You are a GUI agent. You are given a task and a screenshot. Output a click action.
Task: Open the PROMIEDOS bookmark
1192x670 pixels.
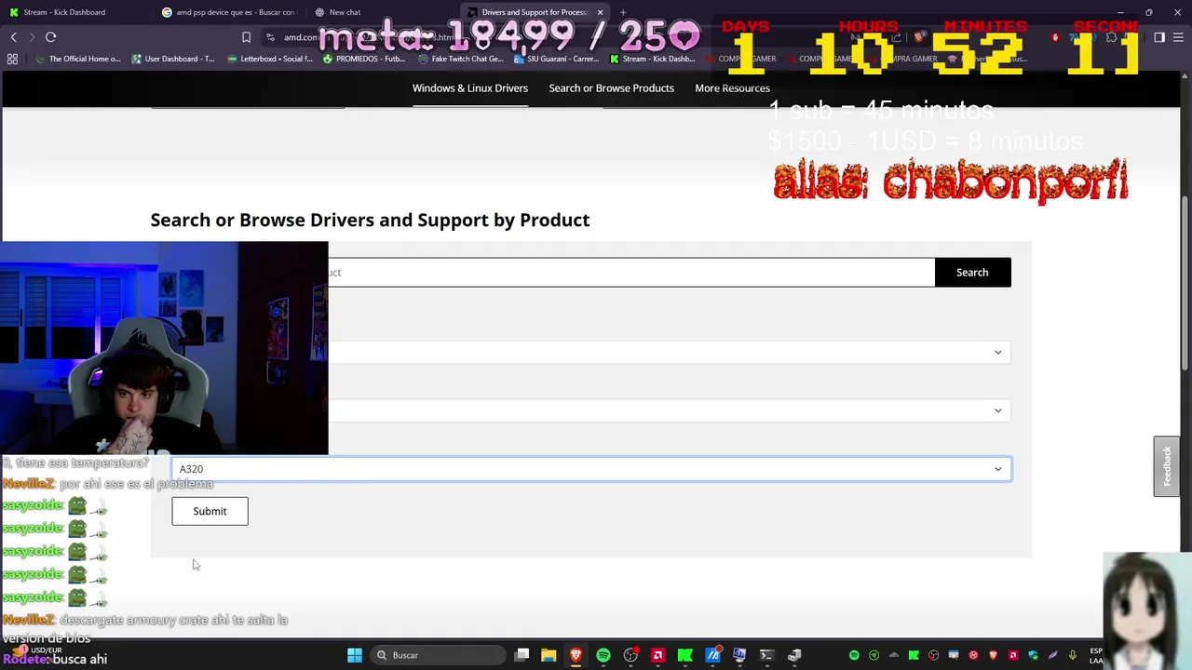pos(364,59)
